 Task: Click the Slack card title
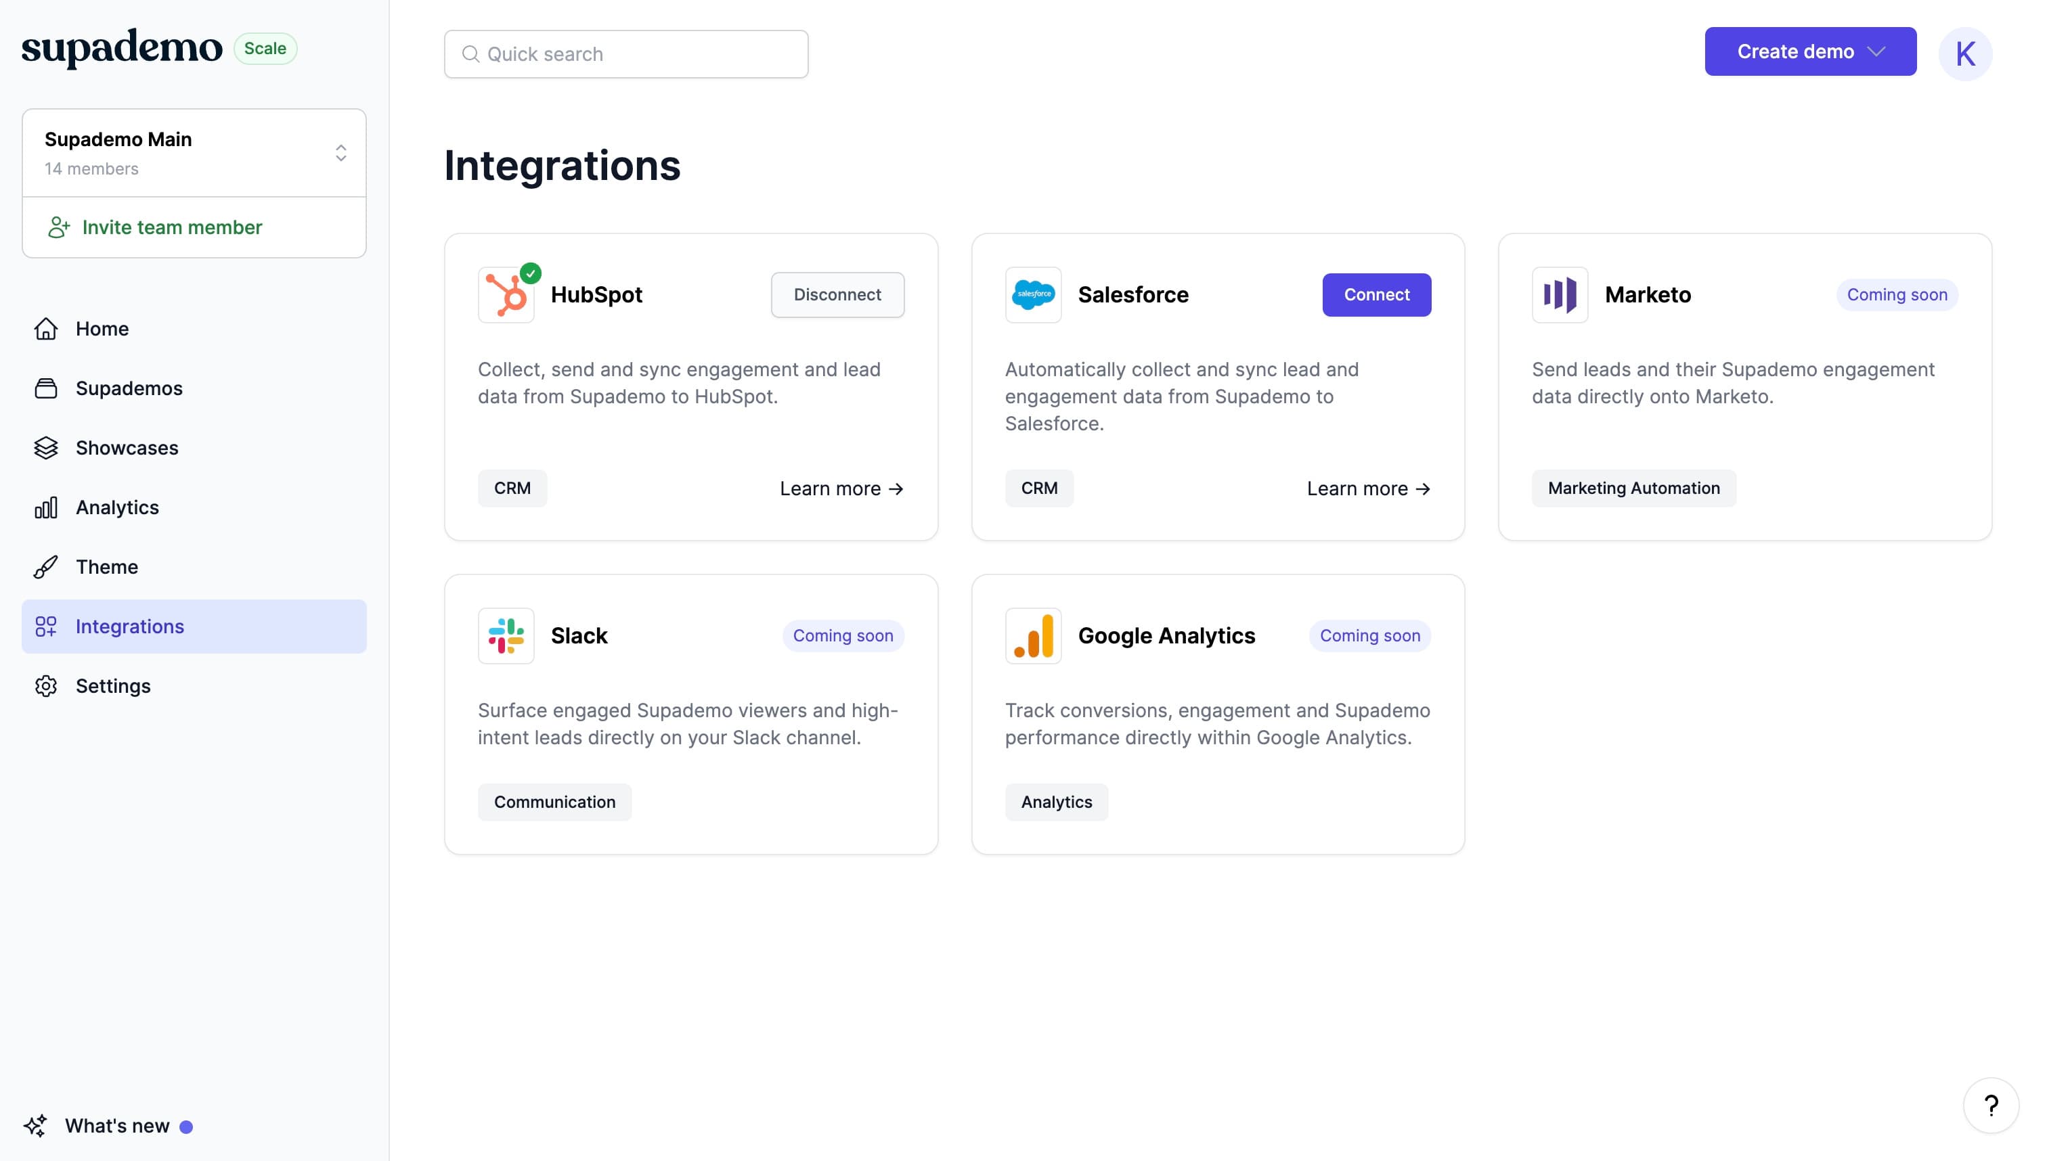pyautogui.click(x=578, y=636)
